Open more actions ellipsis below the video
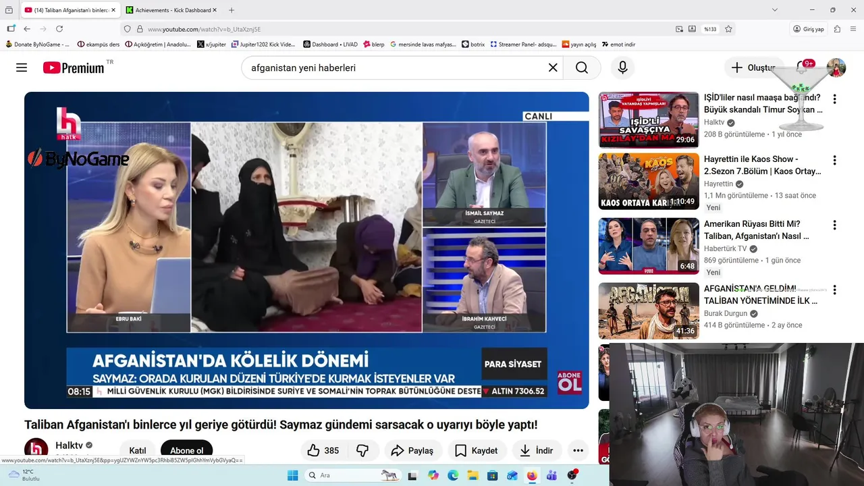This screenshot has width=864, height=486. pyautogui.click(x=578, y=451)
